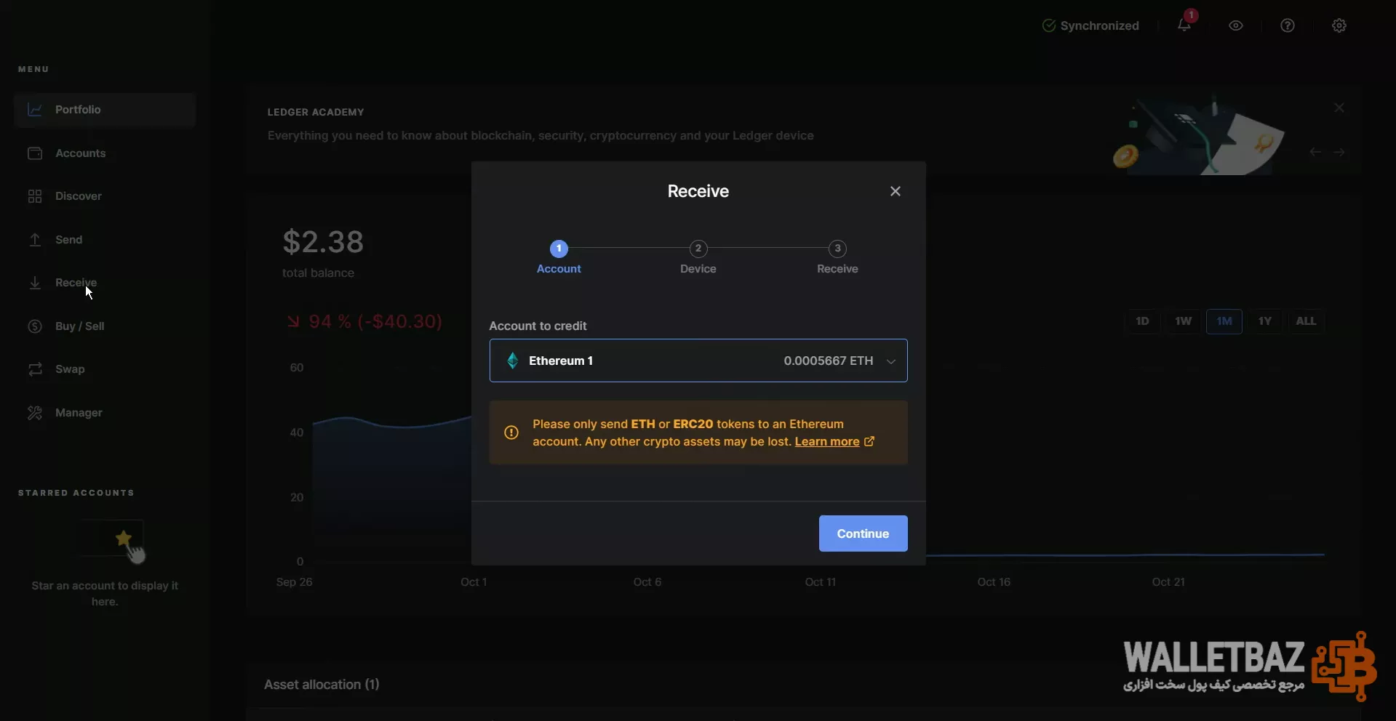Open notifications bell icon
Image resolution: width=1396 pixels, height=721 pixels.
pos(1184,25)
